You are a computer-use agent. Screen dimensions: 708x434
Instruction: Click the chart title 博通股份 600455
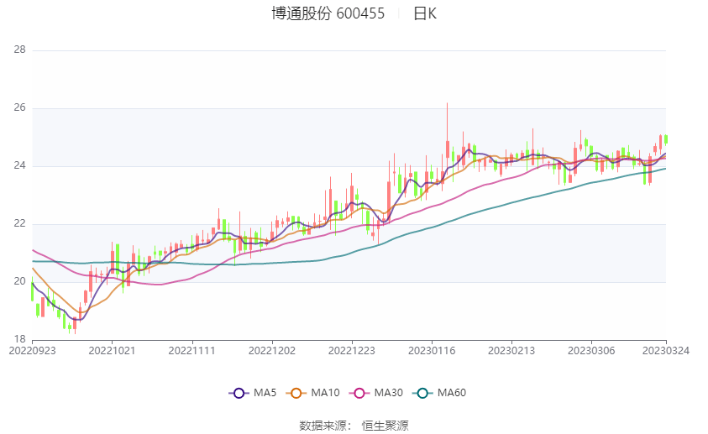(x=328, y=13)
